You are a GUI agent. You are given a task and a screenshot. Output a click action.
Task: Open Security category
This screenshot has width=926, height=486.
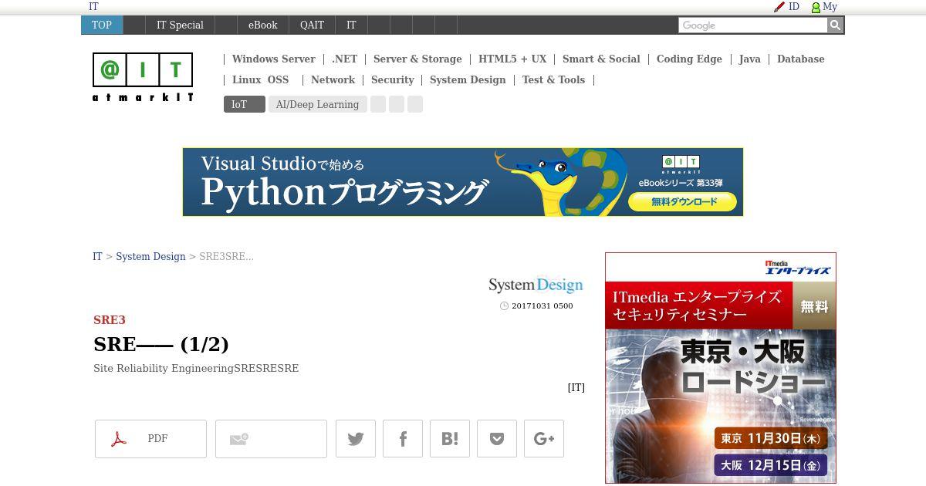point(392,79)
